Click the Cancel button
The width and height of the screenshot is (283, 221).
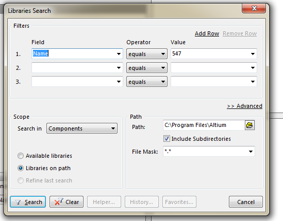coord(246,202)
